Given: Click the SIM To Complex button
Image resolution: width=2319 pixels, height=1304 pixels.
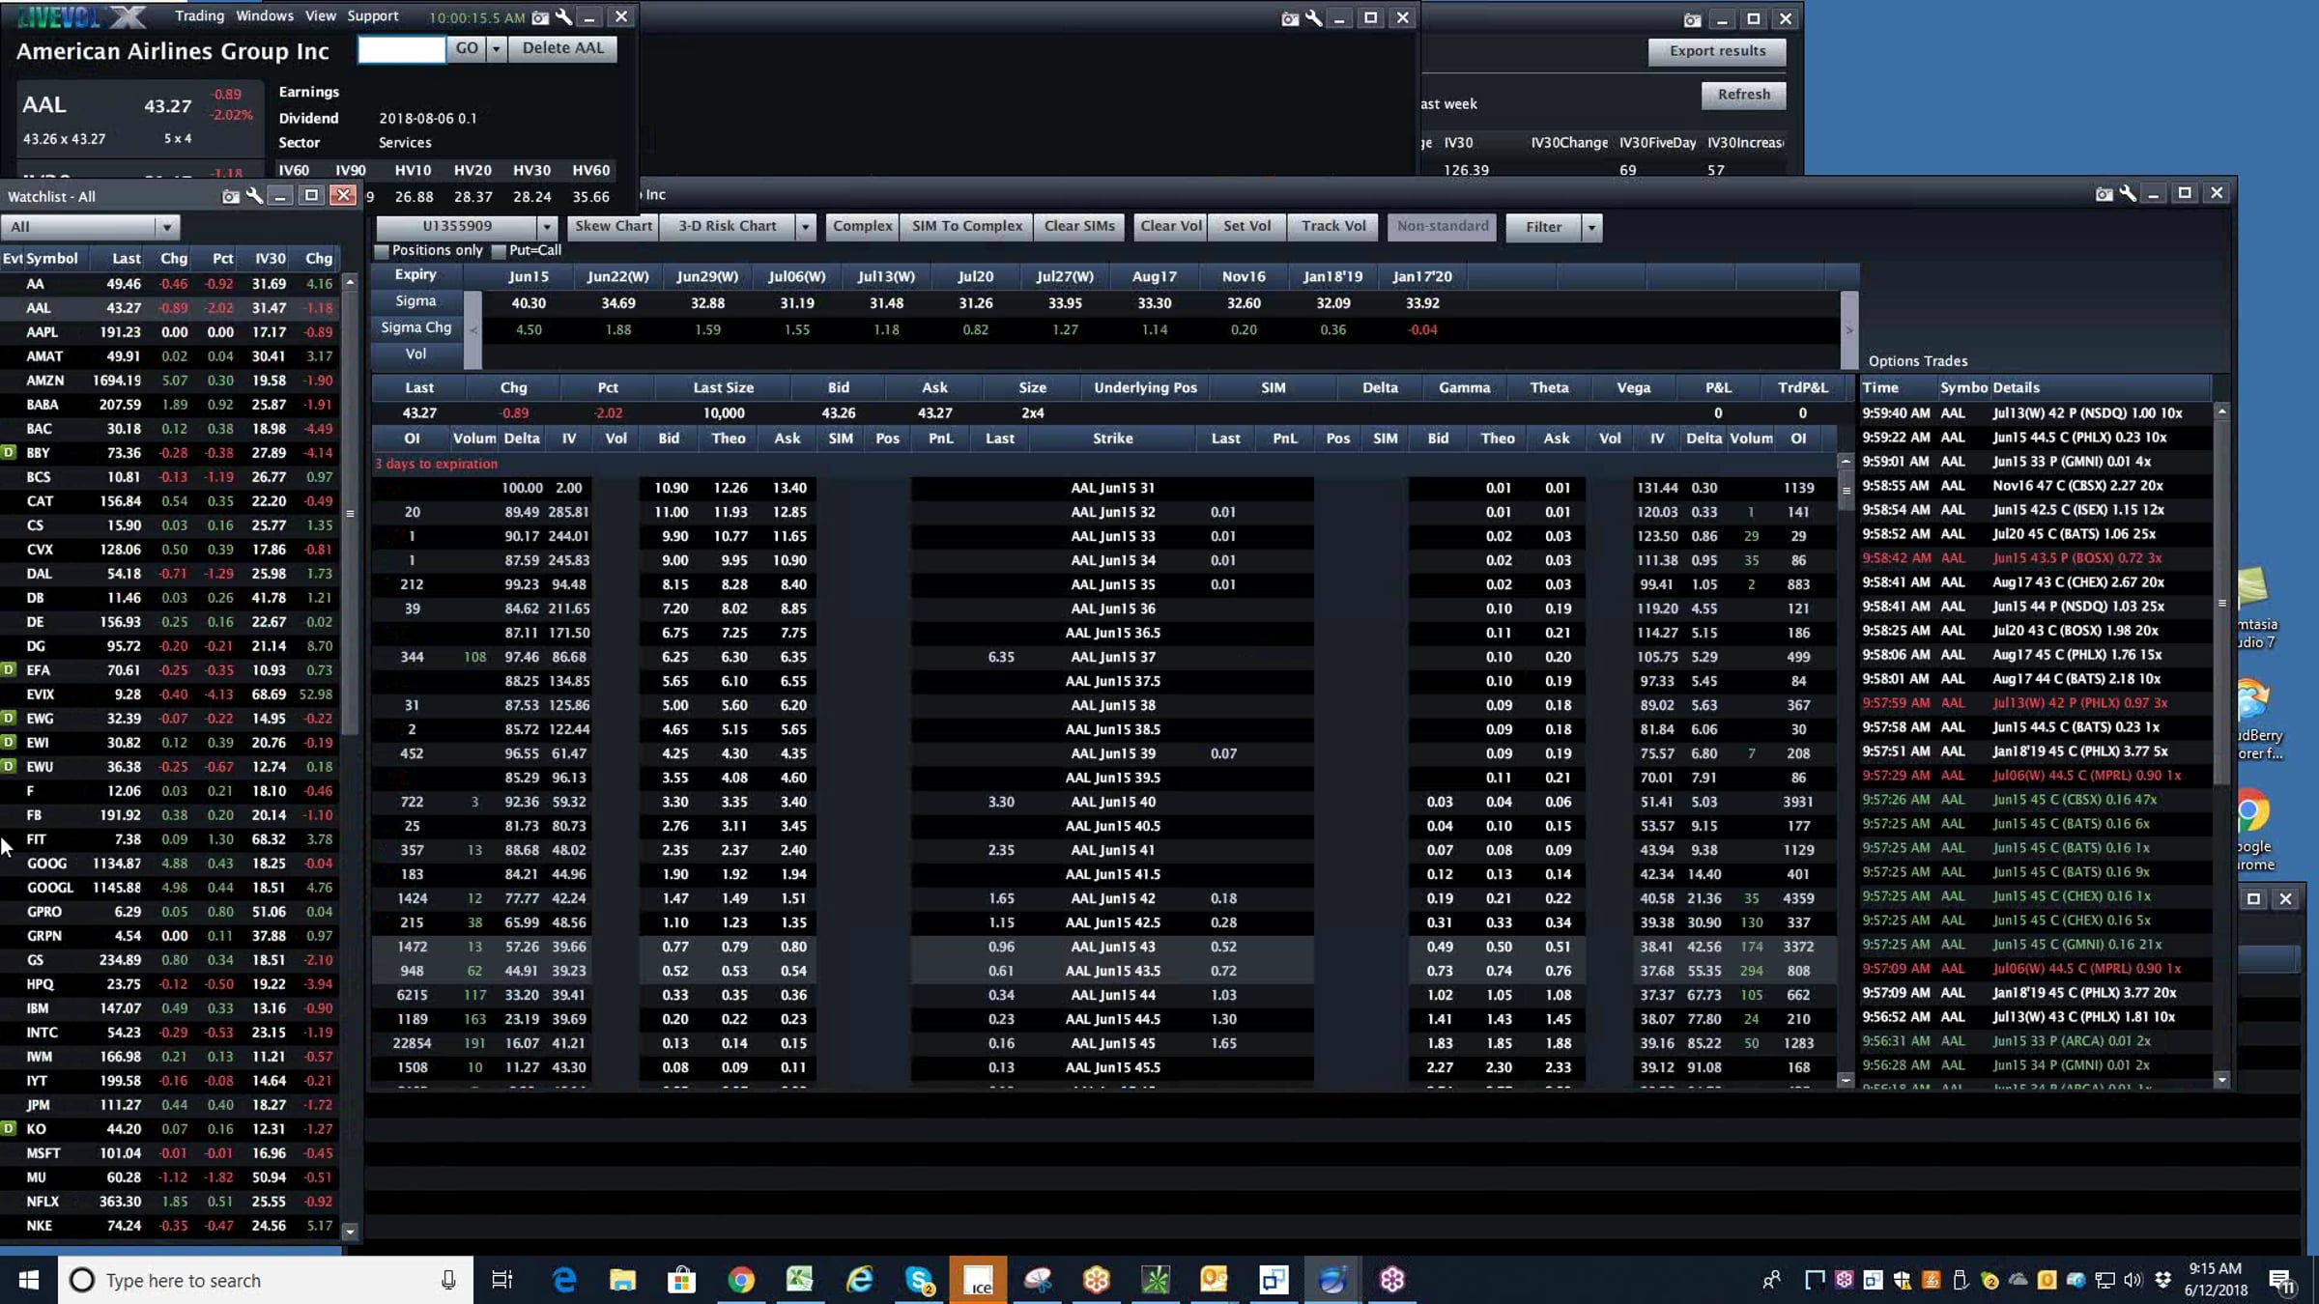Looking at the screenshot, I should click(x=967, y=226).
